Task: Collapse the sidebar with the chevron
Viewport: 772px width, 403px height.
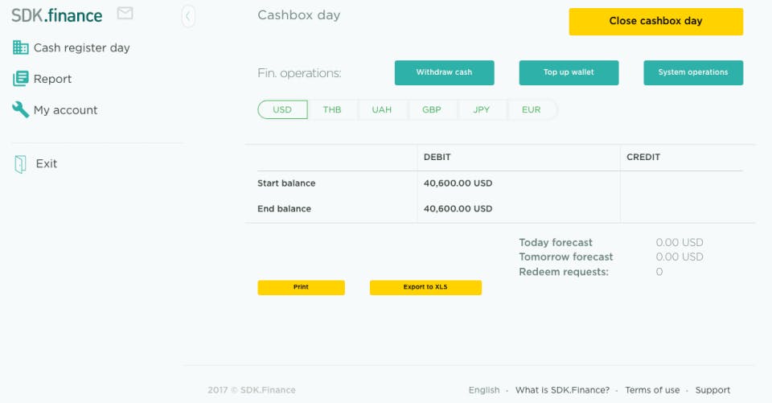Action: [x=188, y=16]
